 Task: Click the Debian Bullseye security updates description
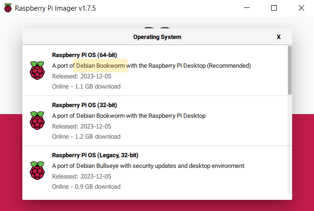coord(148,166)
